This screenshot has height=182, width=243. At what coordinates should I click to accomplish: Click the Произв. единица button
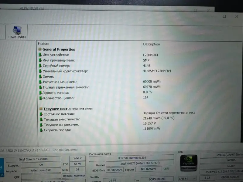click(x=74, y=176)
